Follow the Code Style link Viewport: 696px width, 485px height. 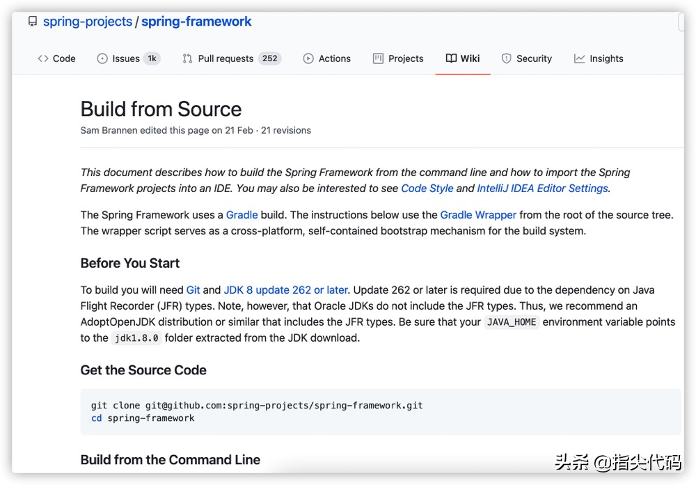[427, 188]
